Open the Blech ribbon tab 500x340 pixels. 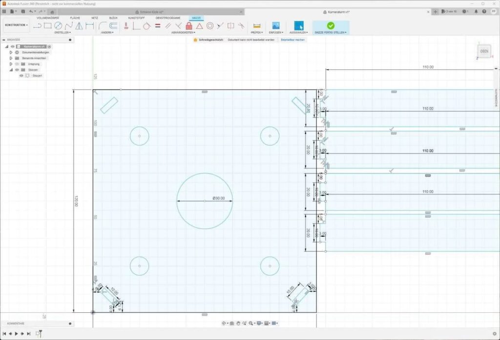(113, 18)
